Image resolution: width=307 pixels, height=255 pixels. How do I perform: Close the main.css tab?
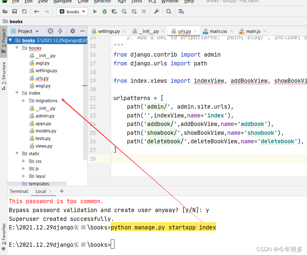[x=232, y=31]
